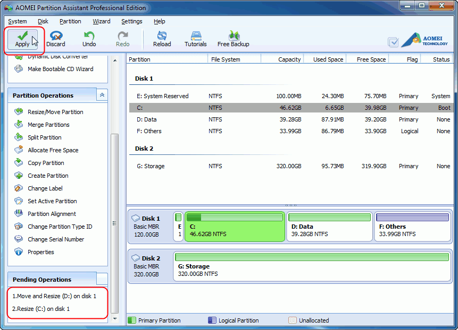Open Allocate Free Space
The height and width of the screenshot is (330, 458).
point(53,150)
